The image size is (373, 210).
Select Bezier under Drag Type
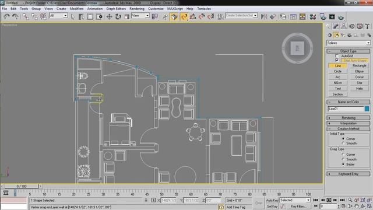(x=343, y=164)
